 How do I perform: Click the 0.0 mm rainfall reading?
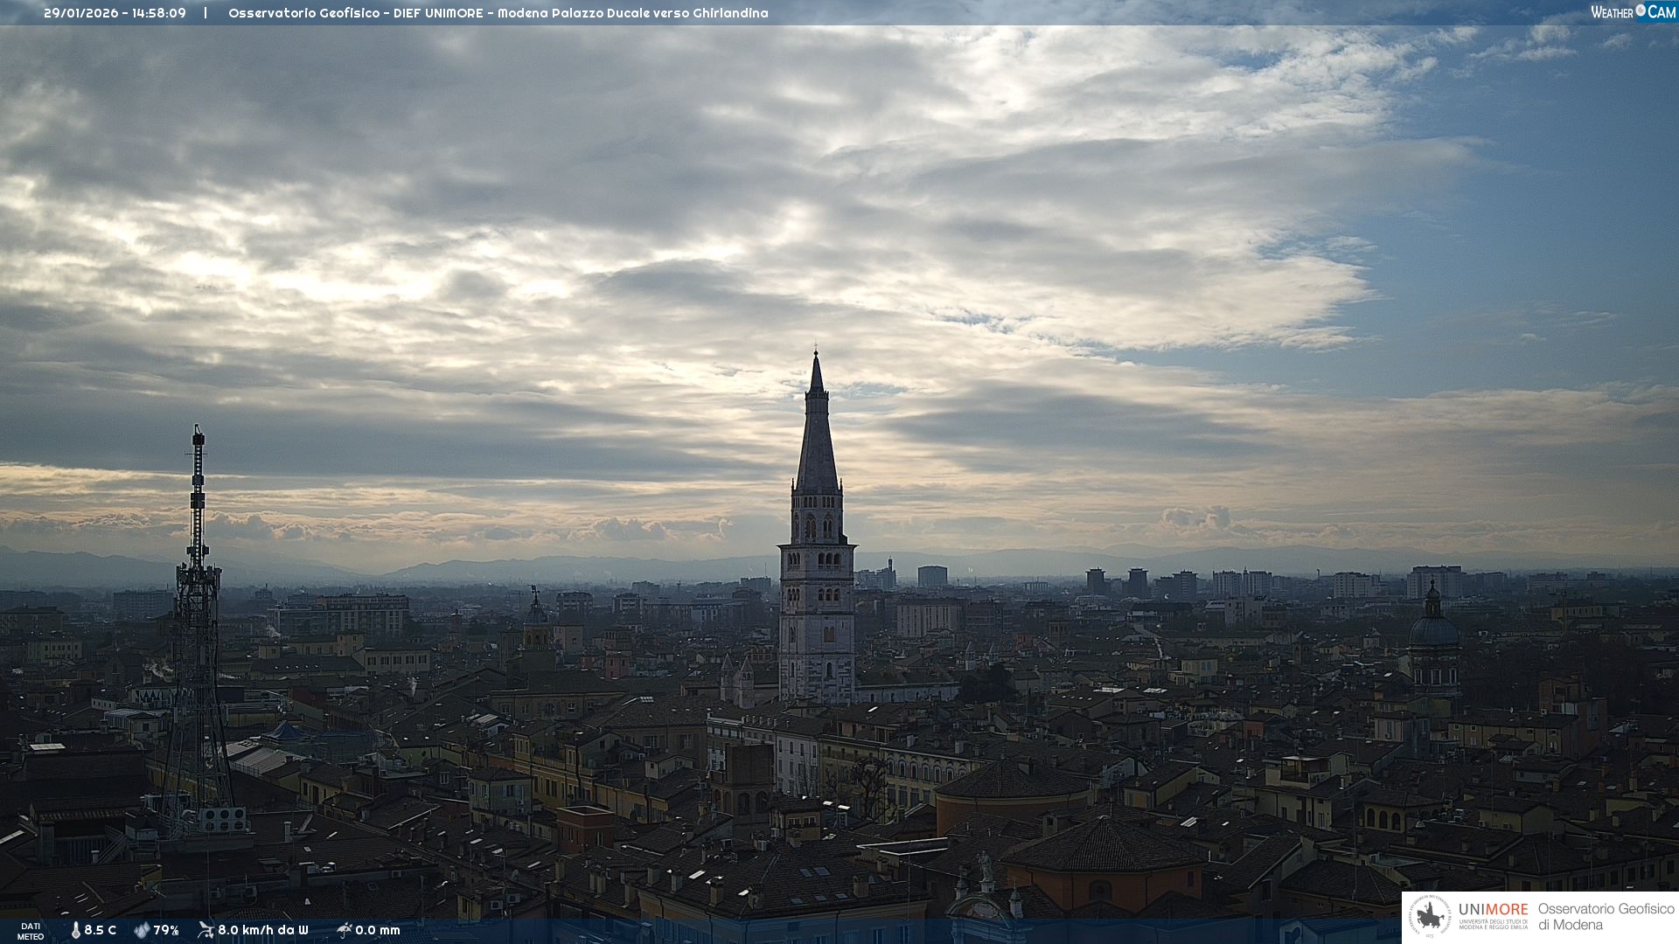(x=378, y=930)
